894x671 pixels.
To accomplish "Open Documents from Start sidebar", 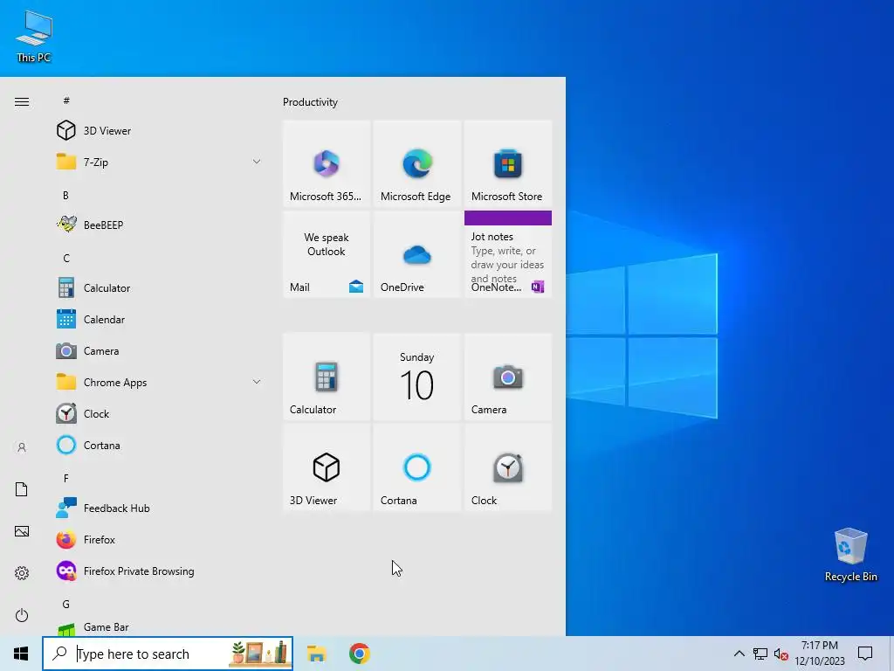I will [22, 489].
